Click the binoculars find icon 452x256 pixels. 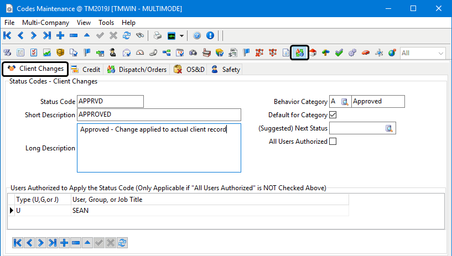[x=140, y=36]
